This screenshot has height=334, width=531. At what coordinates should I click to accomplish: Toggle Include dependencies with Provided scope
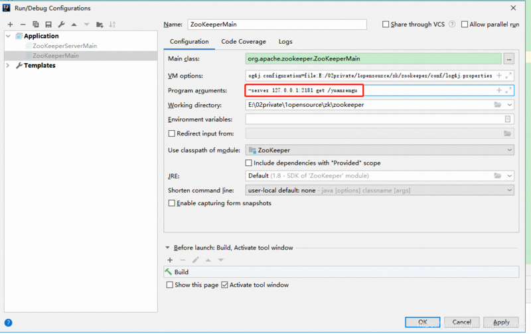(x=248, y=163)
